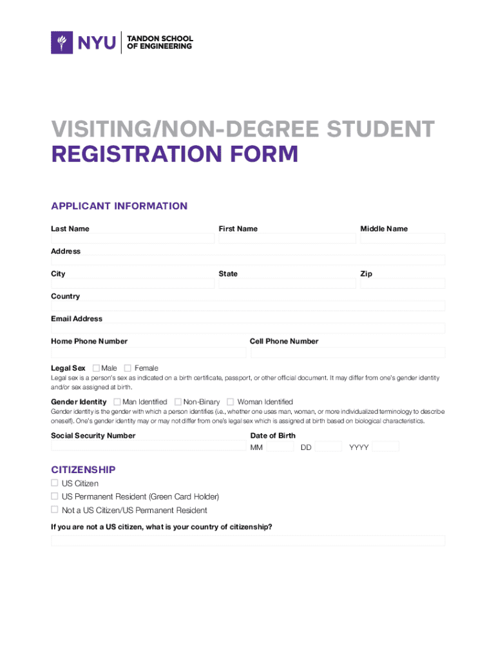
Task: Focus the First Name text field
Action: tap(287, 238)
